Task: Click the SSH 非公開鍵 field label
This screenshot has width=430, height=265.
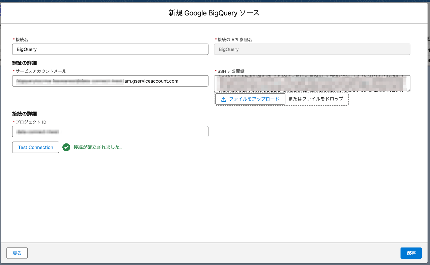Action: coord(231,71)
